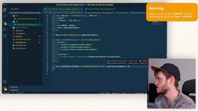
Task: Open the Run and Debug view icon
Action: tap(5, 29)
